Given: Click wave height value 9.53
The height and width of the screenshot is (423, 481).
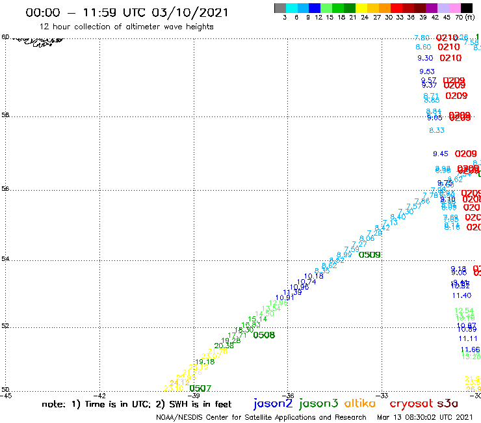Looking at the screenshot, I should [427, 72].
